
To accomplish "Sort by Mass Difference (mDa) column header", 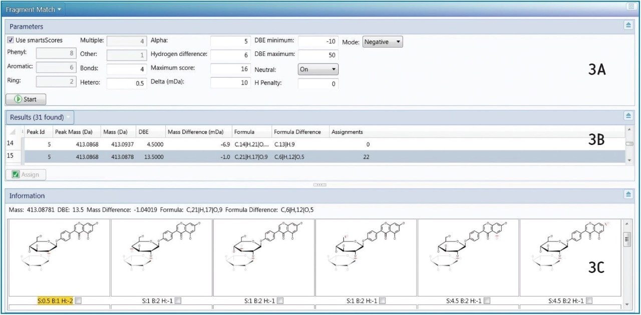I will point(198,132).
